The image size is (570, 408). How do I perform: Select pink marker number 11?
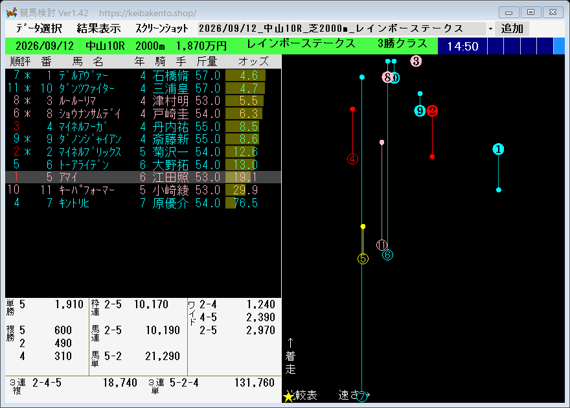382,245
